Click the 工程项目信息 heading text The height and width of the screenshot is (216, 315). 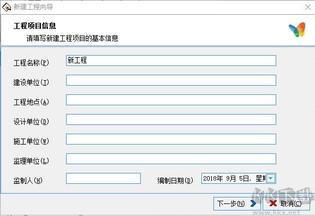coord(35,26)
